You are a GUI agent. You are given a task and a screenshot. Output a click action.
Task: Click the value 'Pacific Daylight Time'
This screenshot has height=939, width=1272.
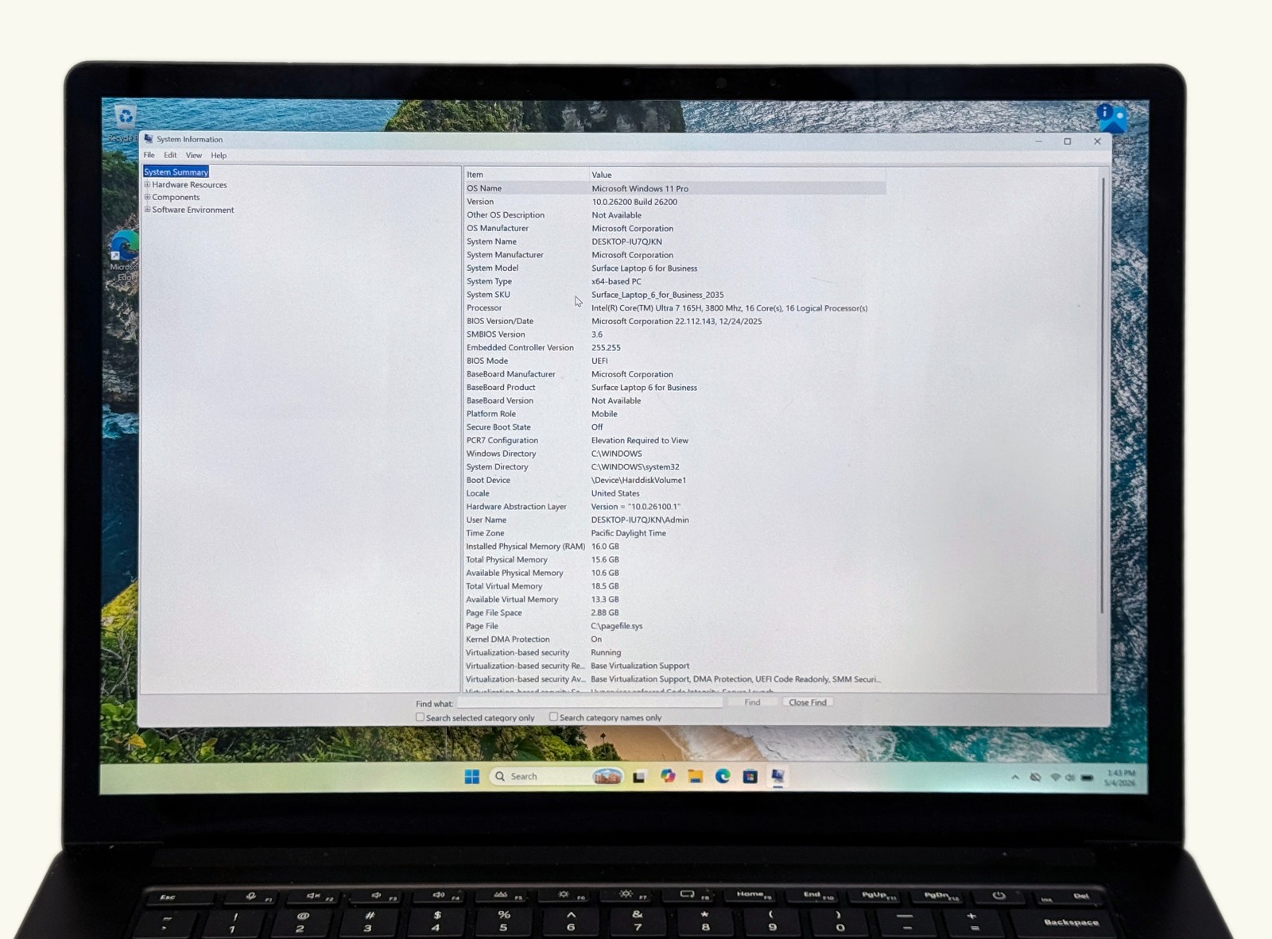coord(629,533)
